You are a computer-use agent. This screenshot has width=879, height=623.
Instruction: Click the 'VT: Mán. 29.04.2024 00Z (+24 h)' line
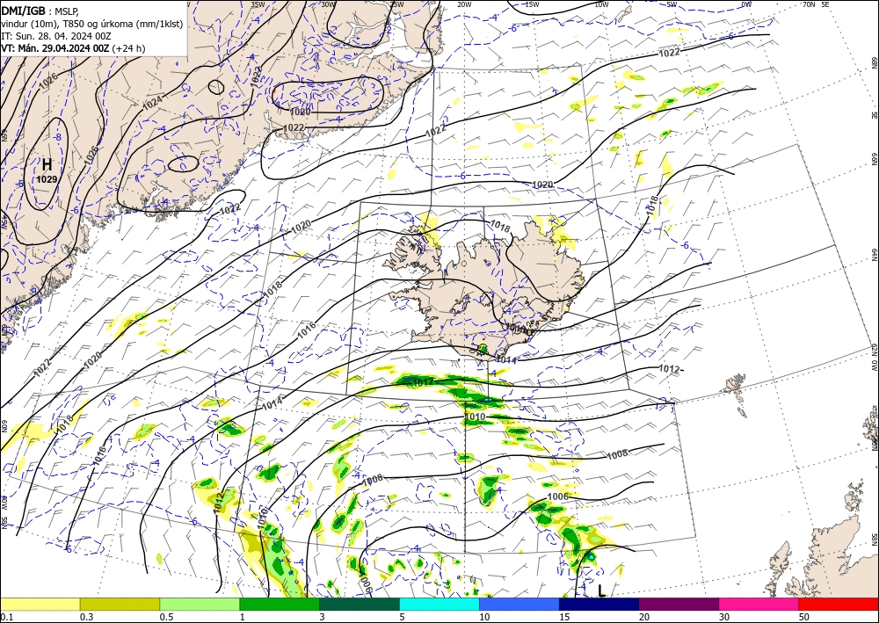[73, 48]
